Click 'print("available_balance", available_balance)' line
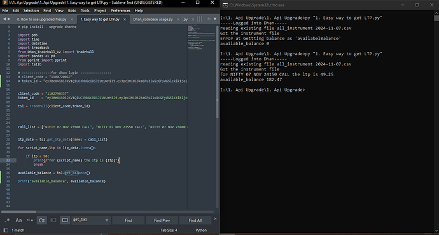 tap(62, 182)
